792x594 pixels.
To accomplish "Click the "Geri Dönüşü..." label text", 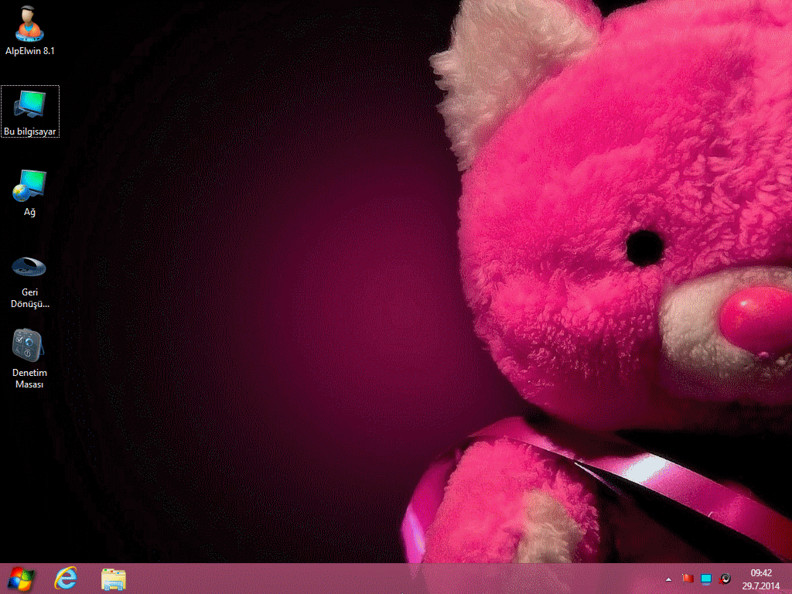I will (29, 298).
